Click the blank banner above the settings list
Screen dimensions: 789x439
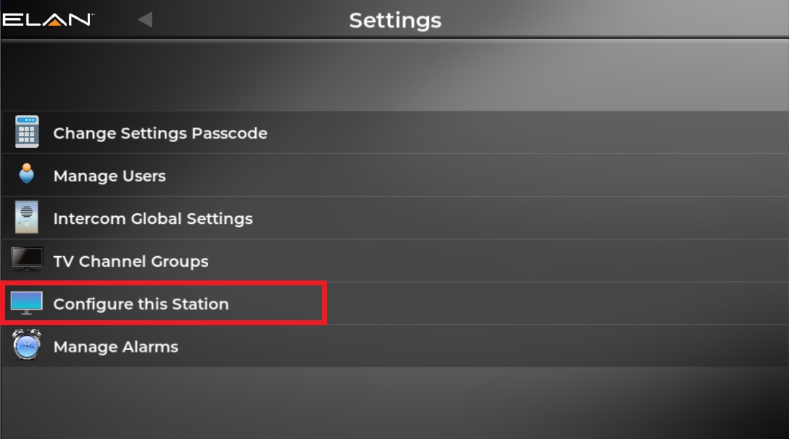[394, 76]
